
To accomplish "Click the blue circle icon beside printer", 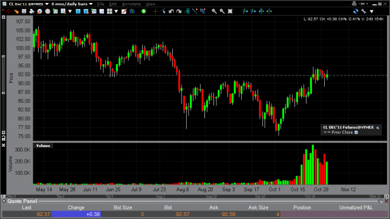I will click(x=39, y=11).
